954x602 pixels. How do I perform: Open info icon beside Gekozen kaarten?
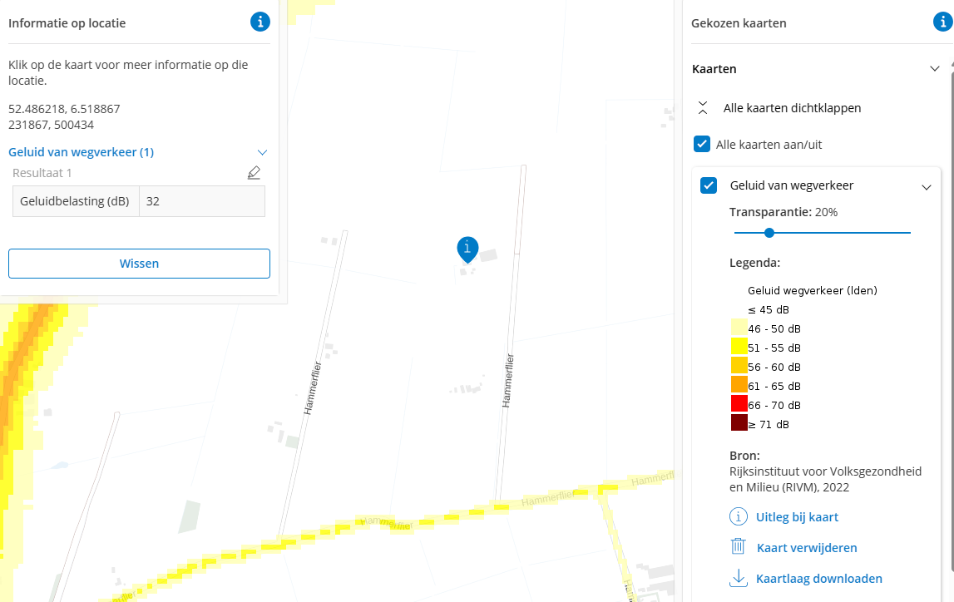[x=943, y=22]
